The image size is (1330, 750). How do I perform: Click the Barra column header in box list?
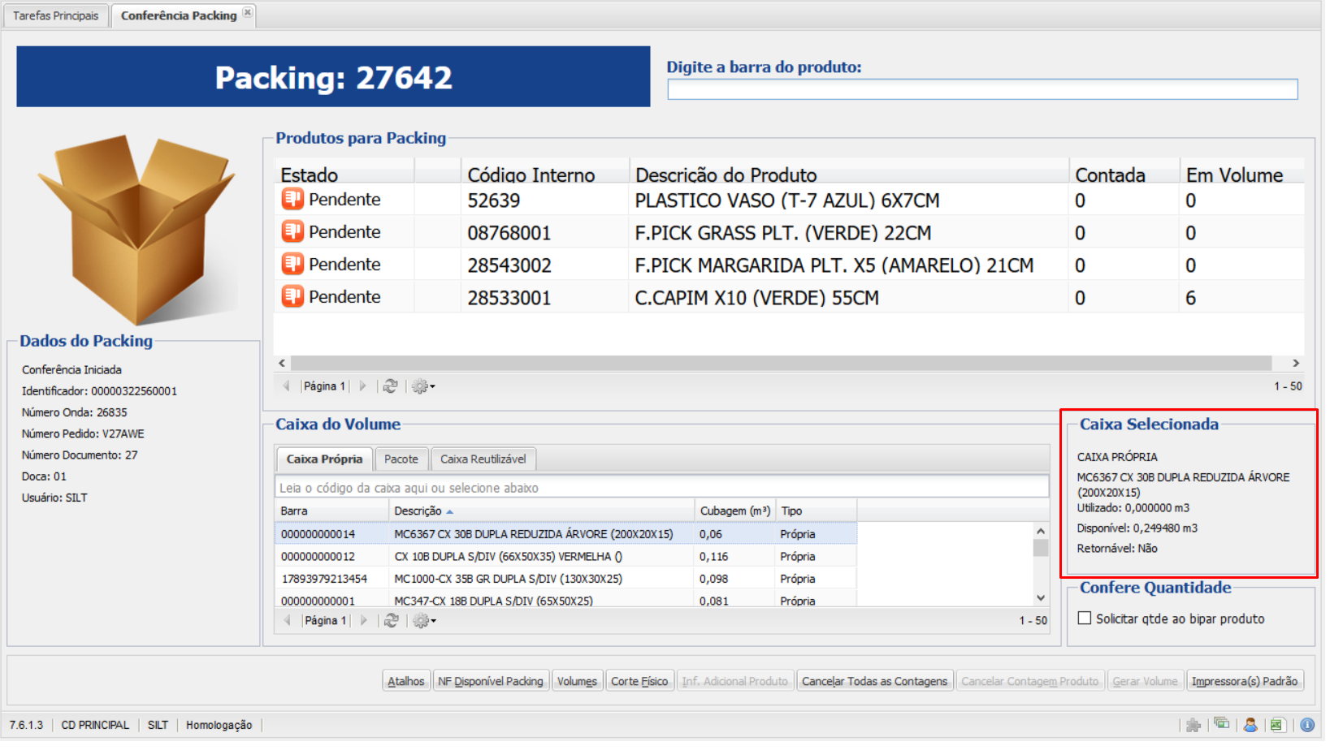click(x=331, y=511)
